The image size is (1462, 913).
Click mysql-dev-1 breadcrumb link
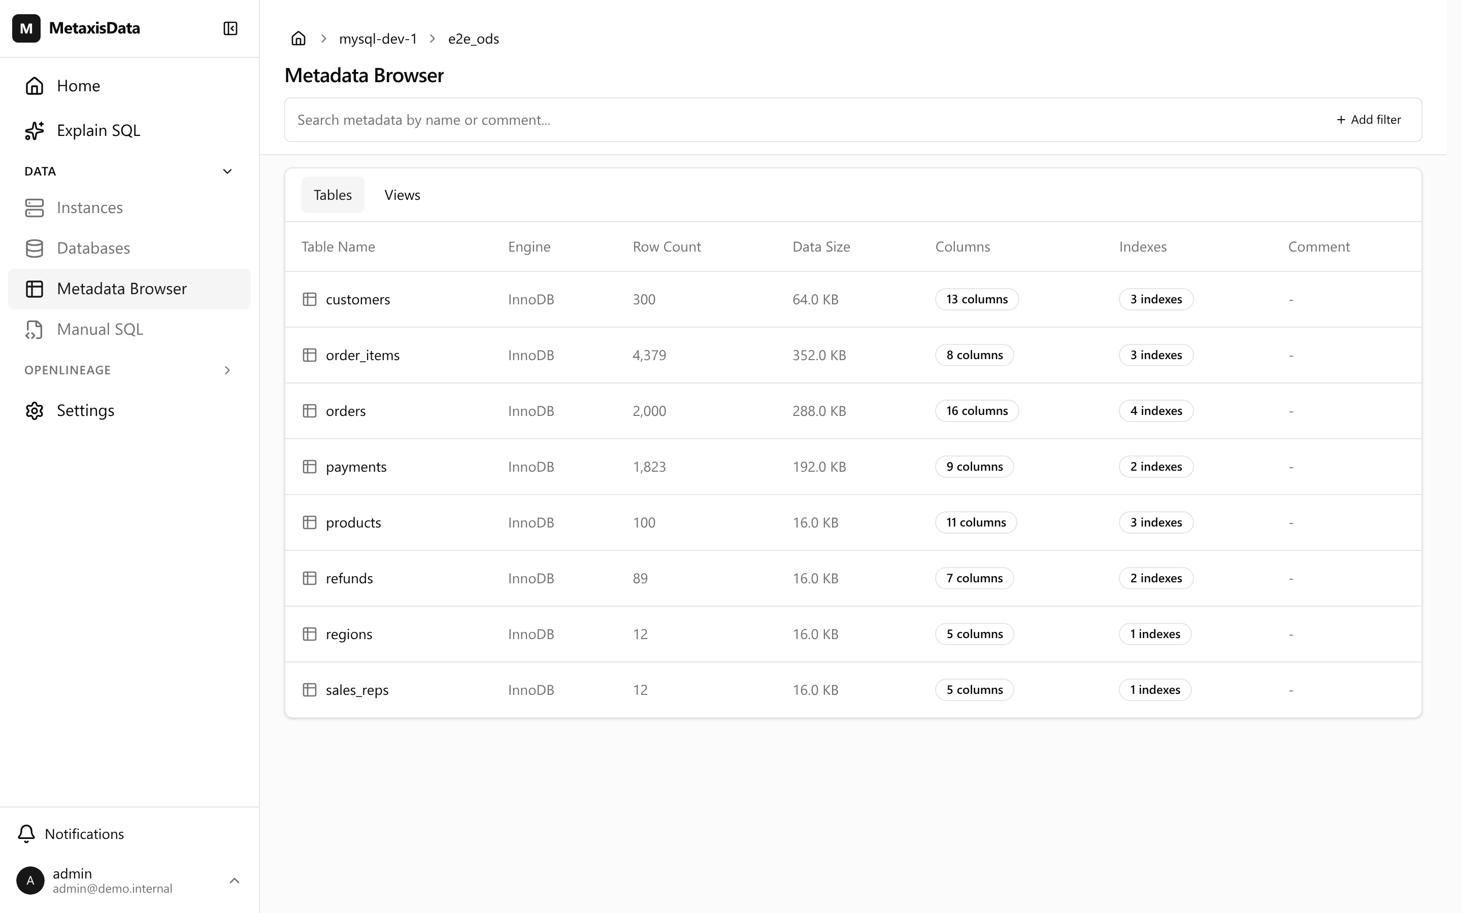click(x=378, y=39)
